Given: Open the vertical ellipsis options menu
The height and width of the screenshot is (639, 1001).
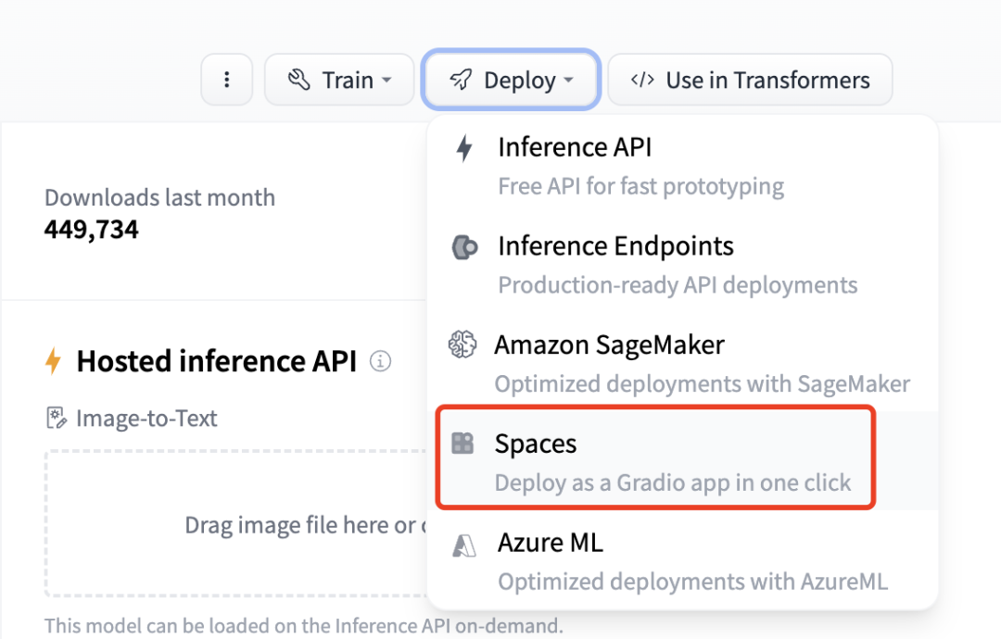Looking at the screenshot, I should click(x=227, y=80).
